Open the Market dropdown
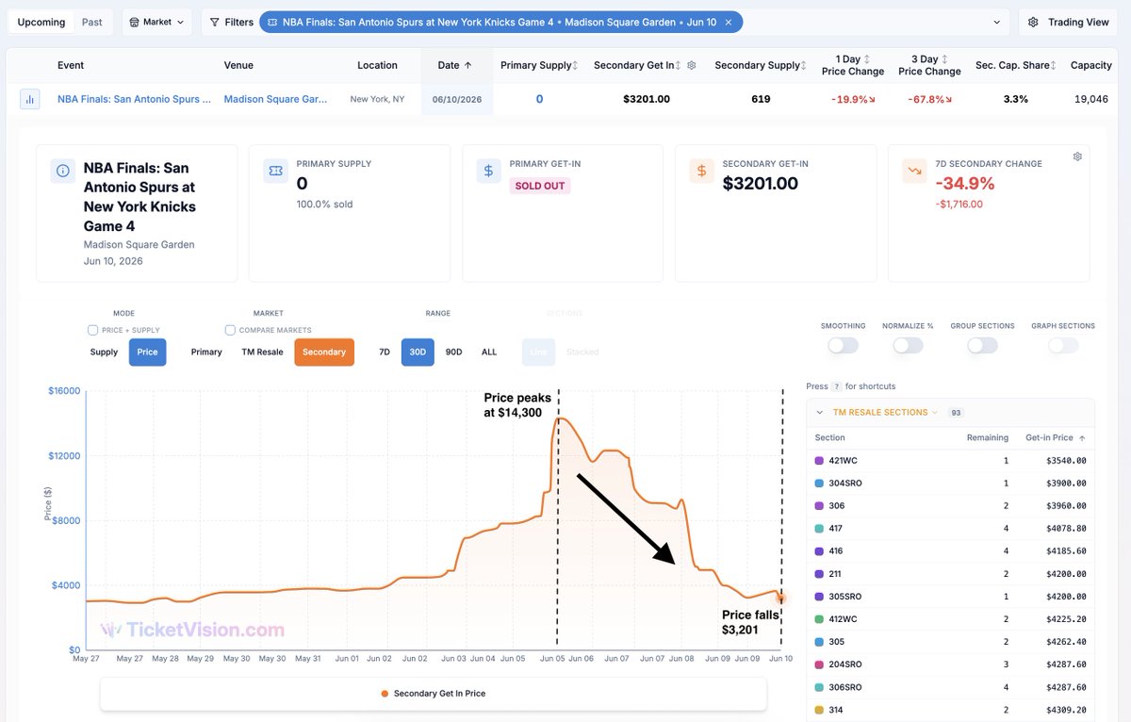This screenshot has width=1131, height=722. coord(156,22)
